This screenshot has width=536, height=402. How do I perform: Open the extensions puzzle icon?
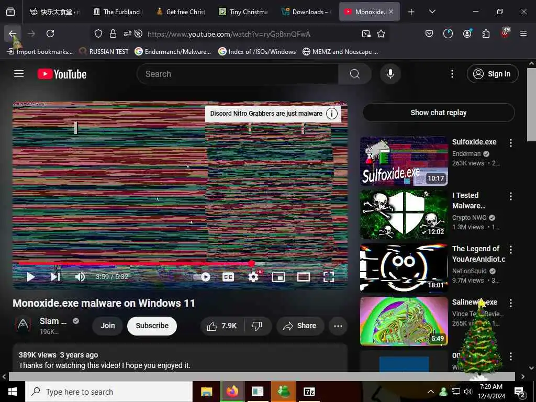pos(486,33)
